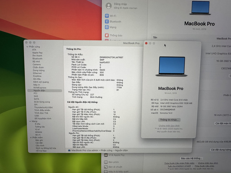Collapse the Mạng tree section
Image resolution: width=231 pixels, height=173 pixels.
click(30, 121)
